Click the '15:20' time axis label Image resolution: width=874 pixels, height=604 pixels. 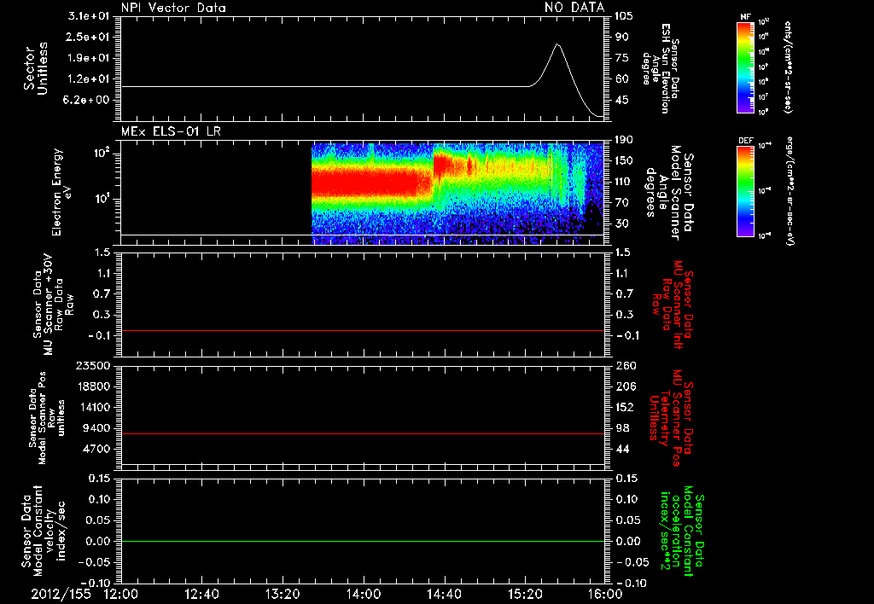(x=525, y=594)
